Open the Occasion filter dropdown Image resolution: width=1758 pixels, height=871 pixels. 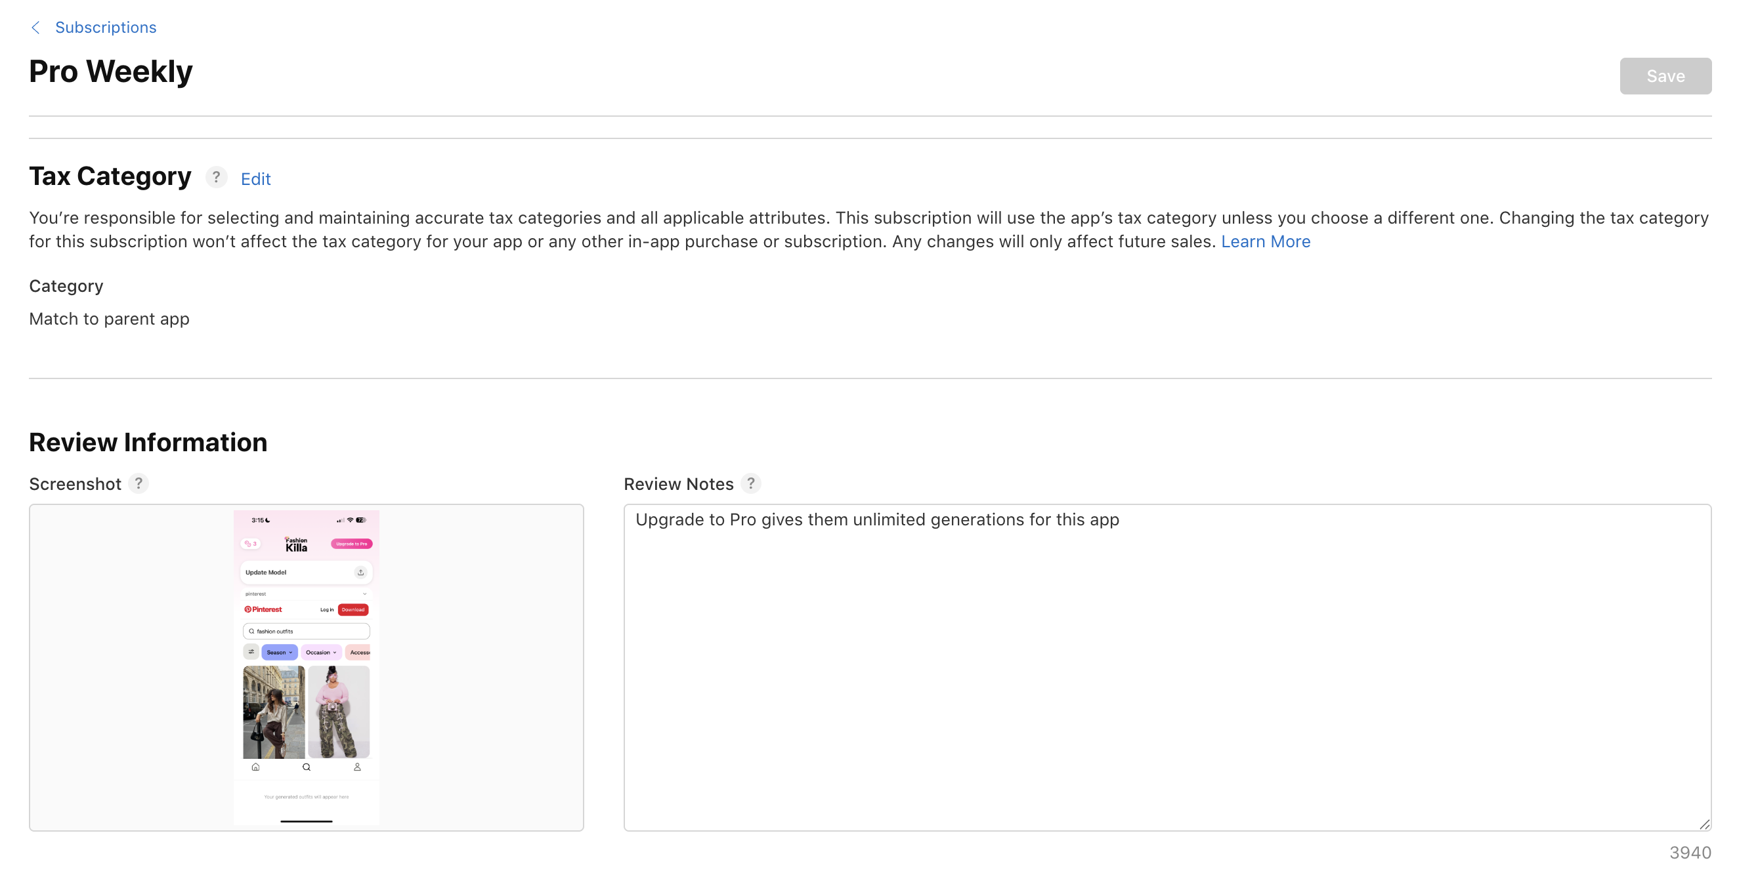(322, 653)
